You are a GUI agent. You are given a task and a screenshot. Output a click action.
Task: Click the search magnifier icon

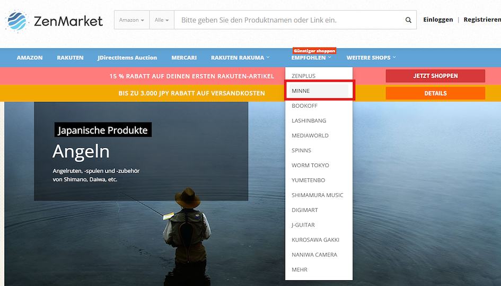pyautogui.click(x=408, y=20)
